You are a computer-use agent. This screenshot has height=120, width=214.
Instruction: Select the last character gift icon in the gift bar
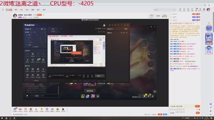(x=63, y=110)
